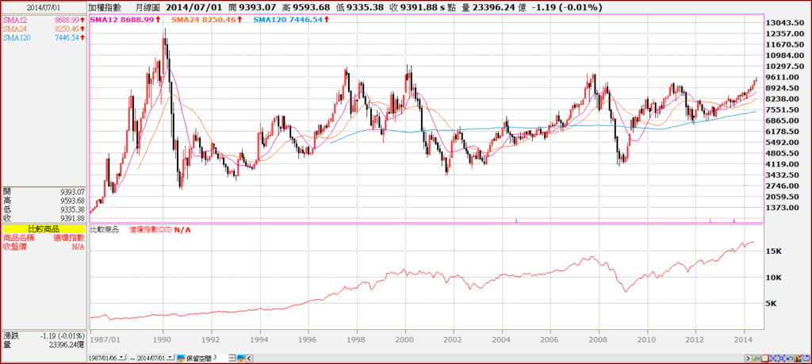Click the shrink chart arrows icon

point(773,358)
